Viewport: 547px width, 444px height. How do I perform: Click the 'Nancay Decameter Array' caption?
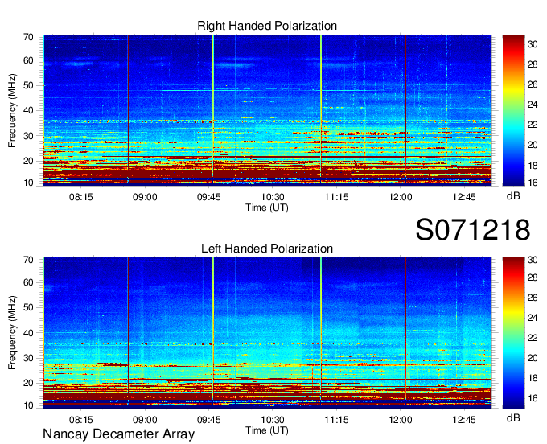(x=118, y=434)
